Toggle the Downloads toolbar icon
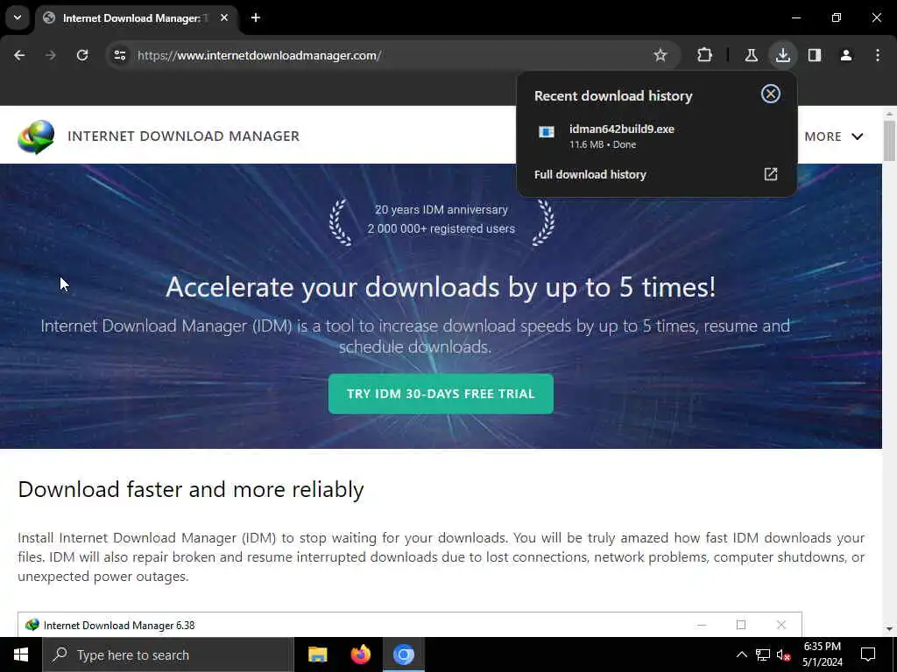Viewport: 897px width, 672px height. pyautogui.click(x=782, y=55)
